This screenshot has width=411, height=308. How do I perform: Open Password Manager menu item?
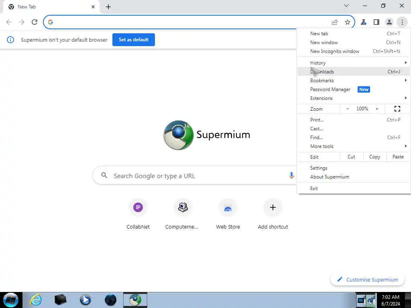(354, 89)
